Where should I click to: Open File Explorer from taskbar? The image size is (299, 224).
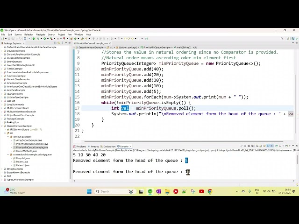click(x=167, y=191)
